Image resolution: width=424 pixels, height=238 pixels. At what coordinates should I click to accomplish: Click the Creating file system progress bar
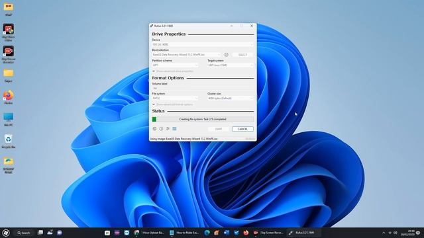(x=203, y=119)
